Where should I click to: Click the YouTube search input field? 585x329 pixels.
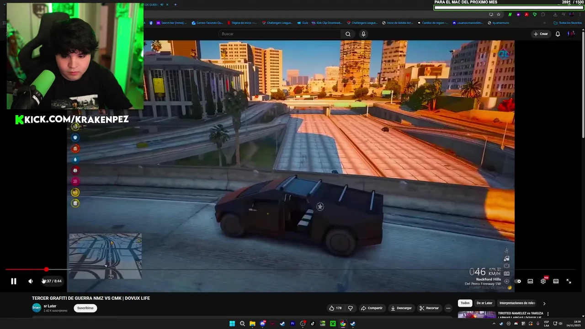coord(280,34)
